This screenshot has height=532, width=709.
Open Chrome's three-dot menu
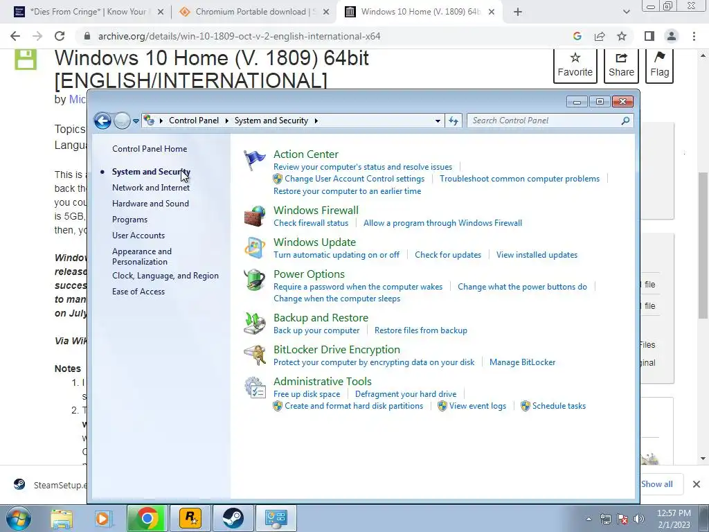[x=694, y=36]
